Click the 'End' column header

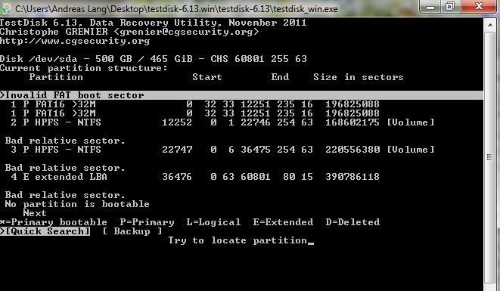point(280,77)
